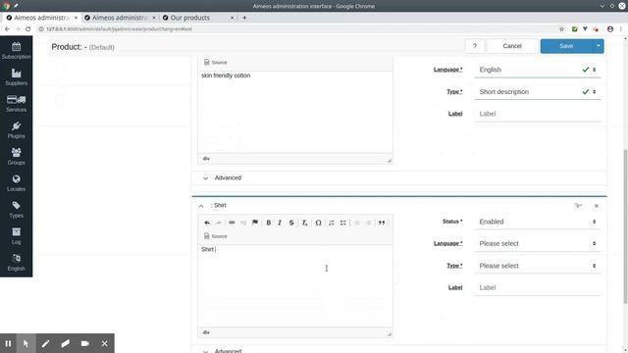Select the recorder eraser tool

[x=66, y=343]
